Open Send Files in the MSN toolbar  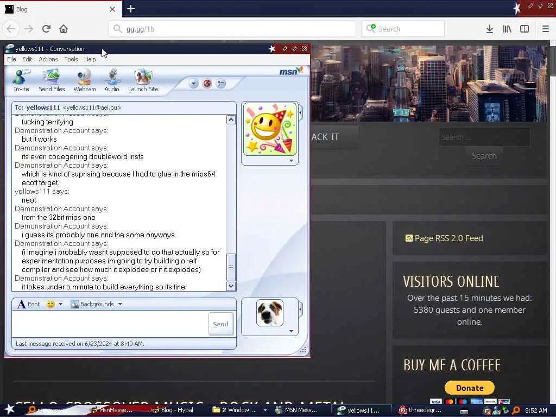click(52, 81)
